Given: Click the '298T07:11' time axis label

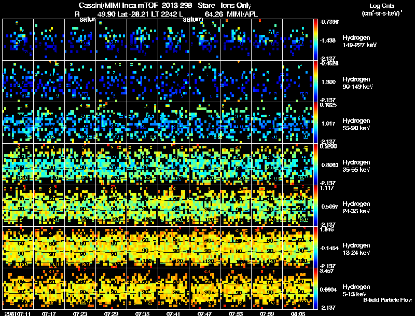Looking at the screenshot, I should point(18,314).
